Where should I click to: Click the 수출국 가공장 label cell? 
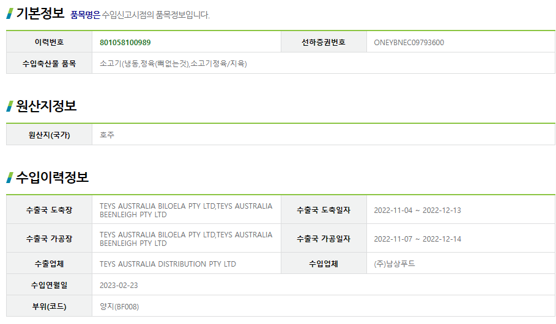pos(50,239)
